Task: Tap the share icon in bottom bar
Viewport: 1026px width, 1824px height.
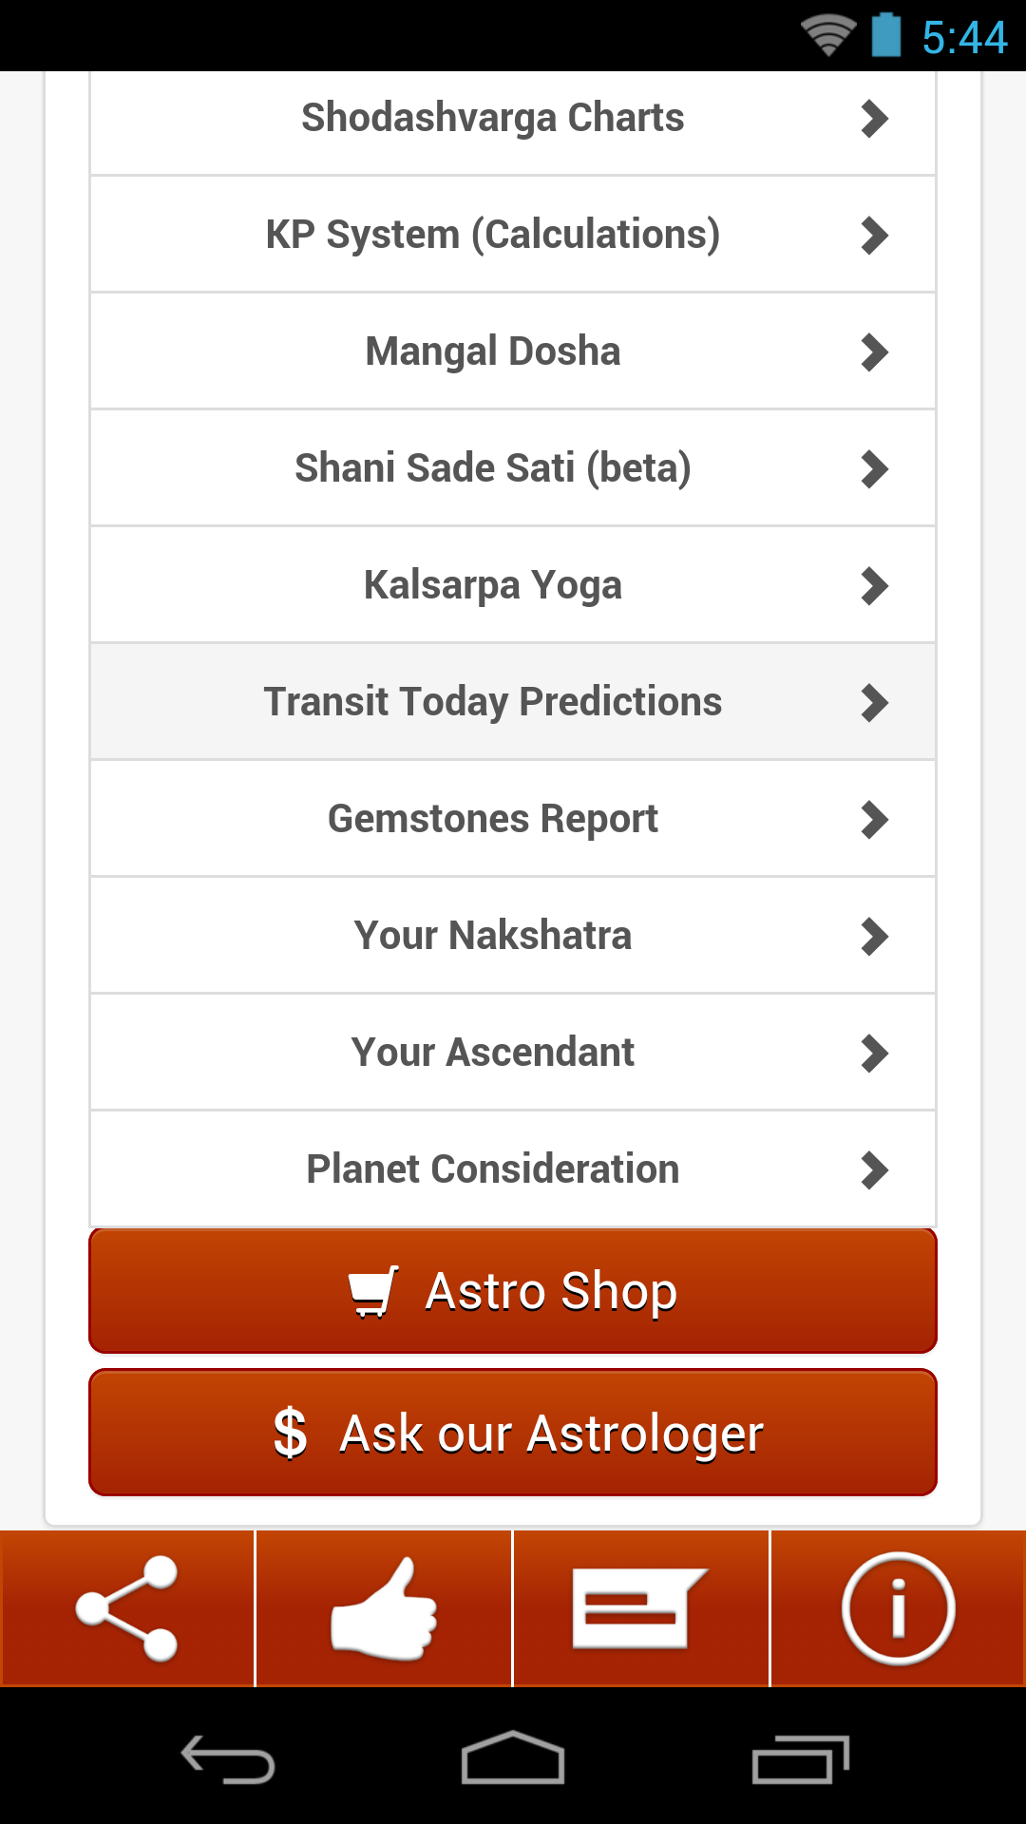Action: [x=127, y=1608]
